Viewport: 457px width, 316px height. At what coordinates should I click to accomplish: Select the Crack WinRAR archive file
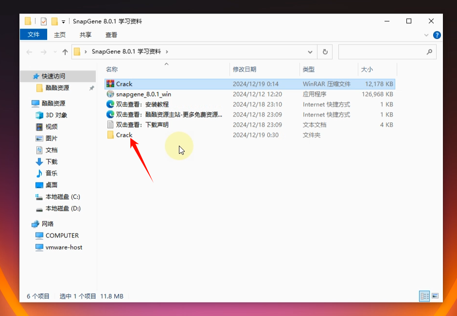(124, 84)
